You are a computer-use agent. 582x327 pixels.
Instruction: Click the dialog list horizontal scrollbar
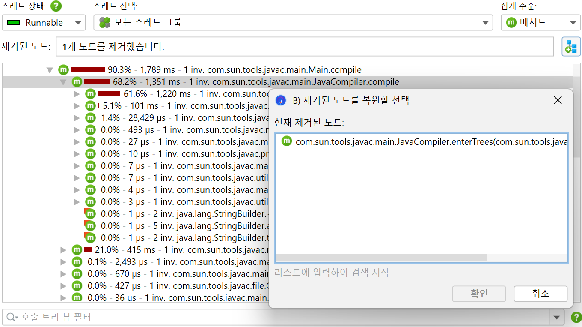tap(381, 258)
